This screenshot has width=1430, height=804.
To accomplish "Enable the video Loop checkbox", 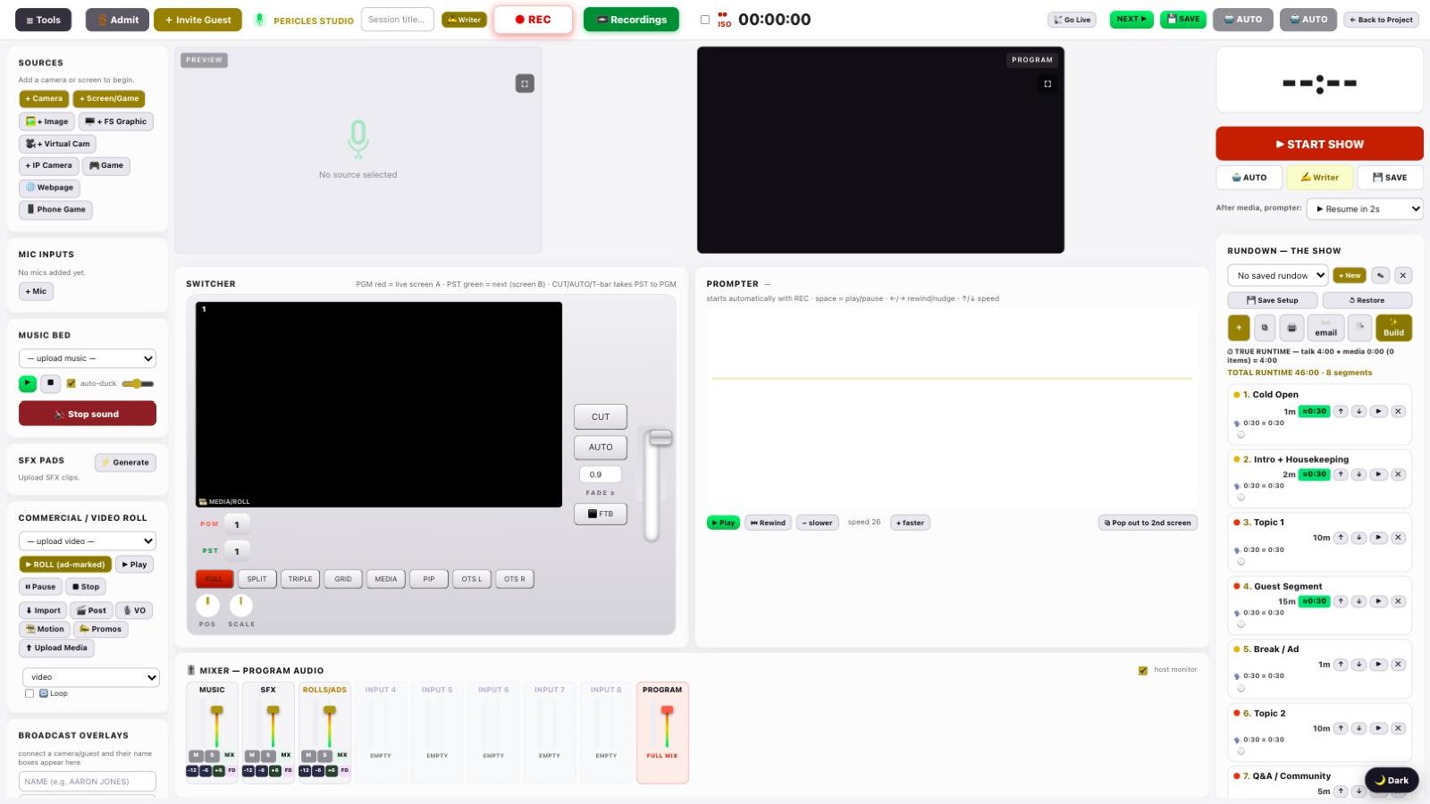I will coord(29,693).
